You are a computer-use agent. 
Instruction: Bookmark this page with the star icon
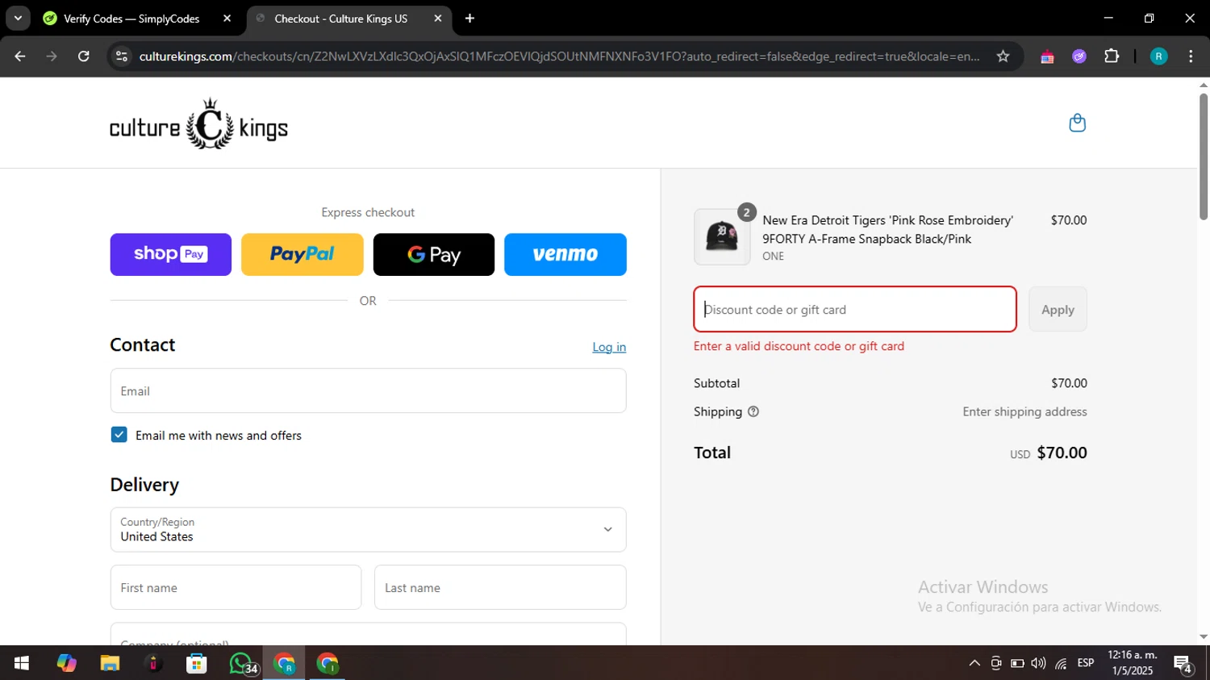tap(1003, 56)
